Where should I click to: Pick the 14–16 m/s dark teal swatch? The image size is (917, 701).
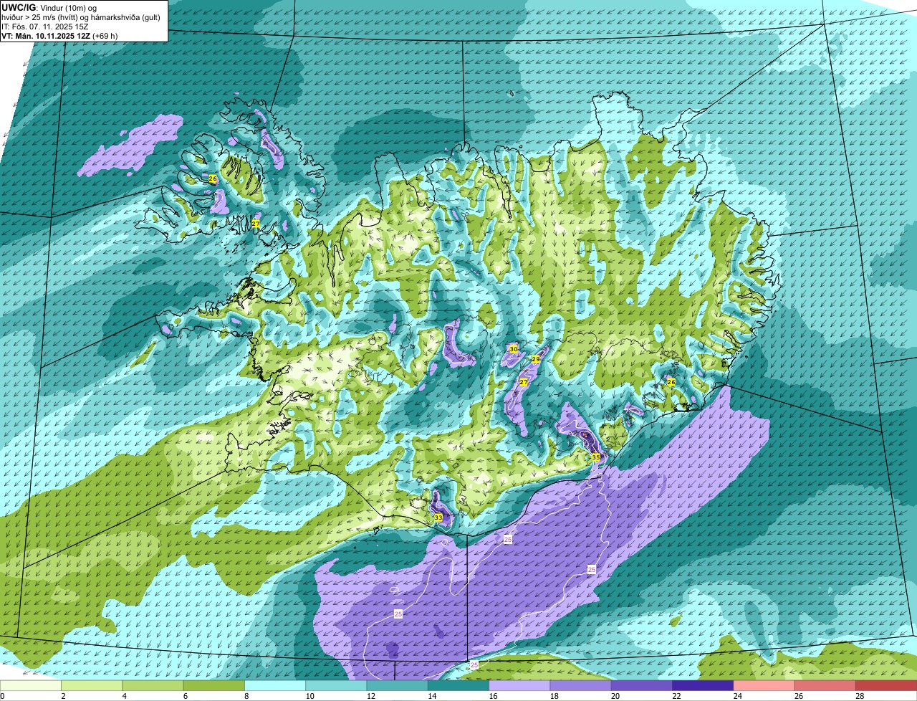(x=458, y=685)
